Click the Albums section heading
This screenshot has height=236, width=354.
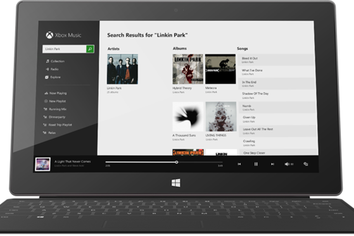pyautogui.click(x=180, y=48)
